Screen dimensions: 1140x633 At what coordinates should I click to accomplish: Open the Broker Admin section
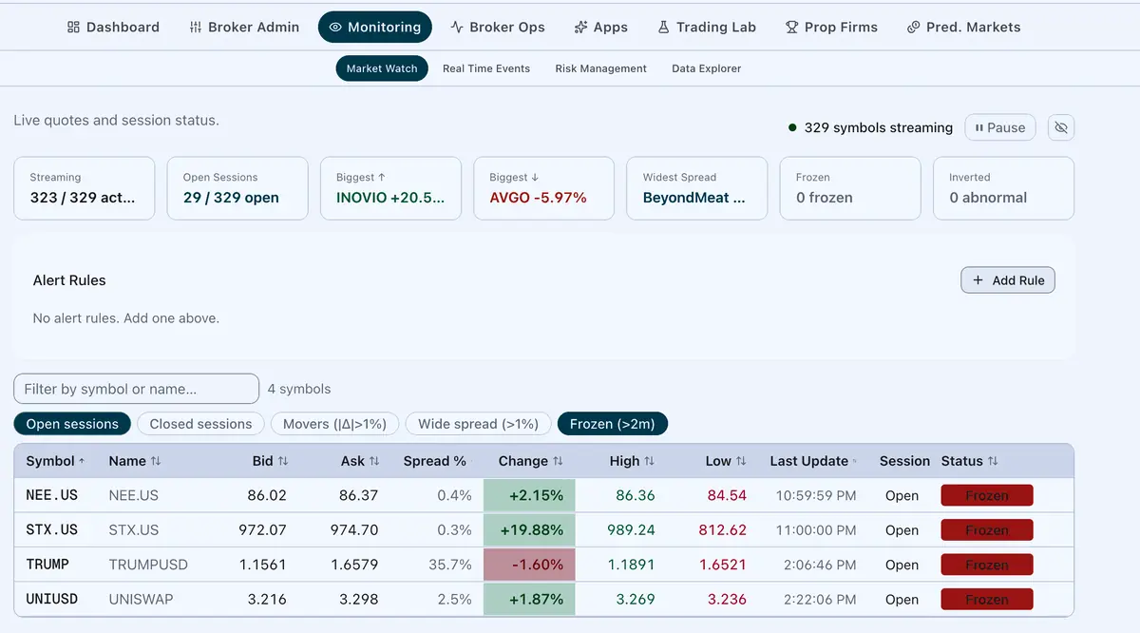pyautogui.click(x=244, y=27)
